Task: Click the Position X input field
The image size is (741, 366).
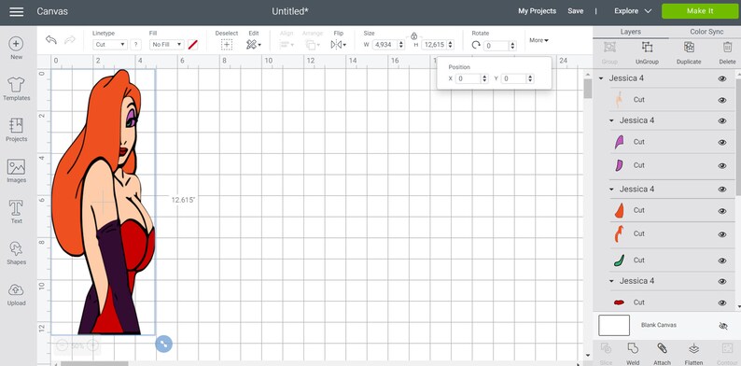Action: pyautogui.click(x=468, y=79)
